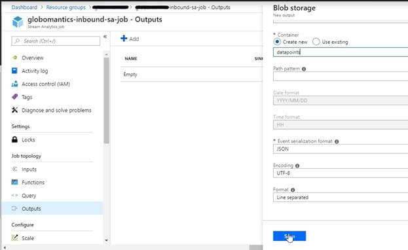The width and height of the screenshot is (408, 250).
Task: Click the Diagnose and solve problems wrench icon
Action: pos(14,110)
